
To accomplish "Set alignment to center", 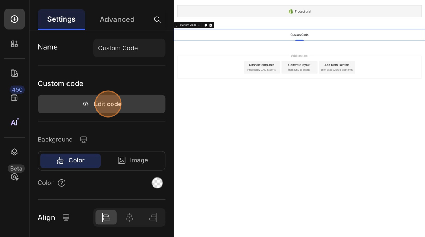I will pyautogui.click(x=129, y=217).
